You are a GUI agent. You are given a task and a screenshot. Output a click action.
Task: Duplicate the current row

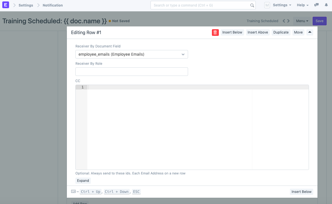coord(281,32)
